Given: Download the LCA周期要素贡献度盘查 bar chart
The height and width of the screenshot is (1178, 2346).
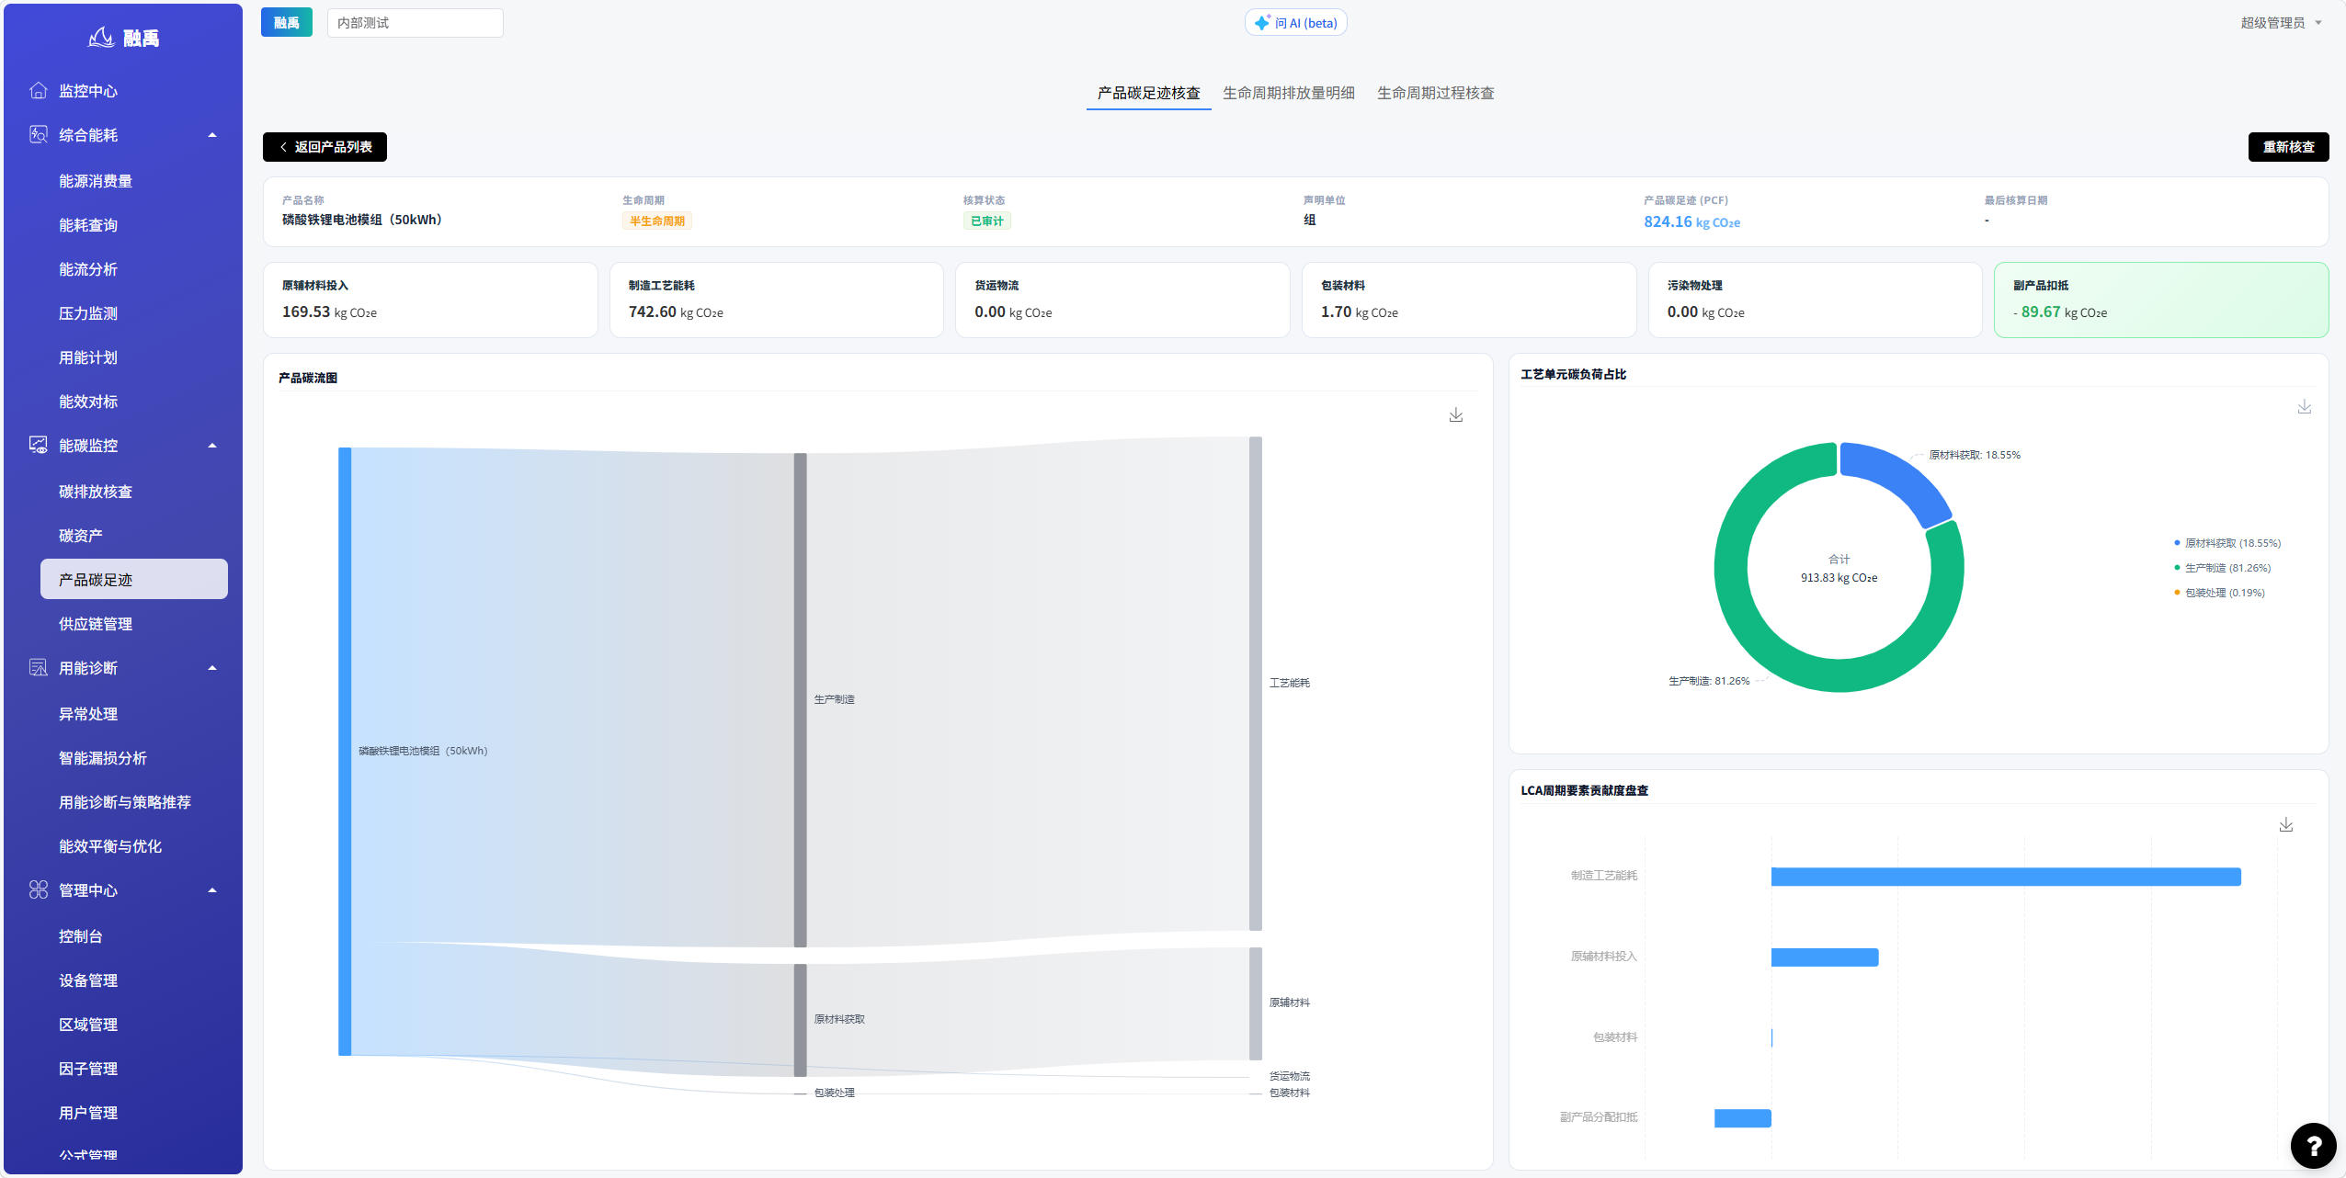Looking at the screenshot, I should click(2286, 825).
